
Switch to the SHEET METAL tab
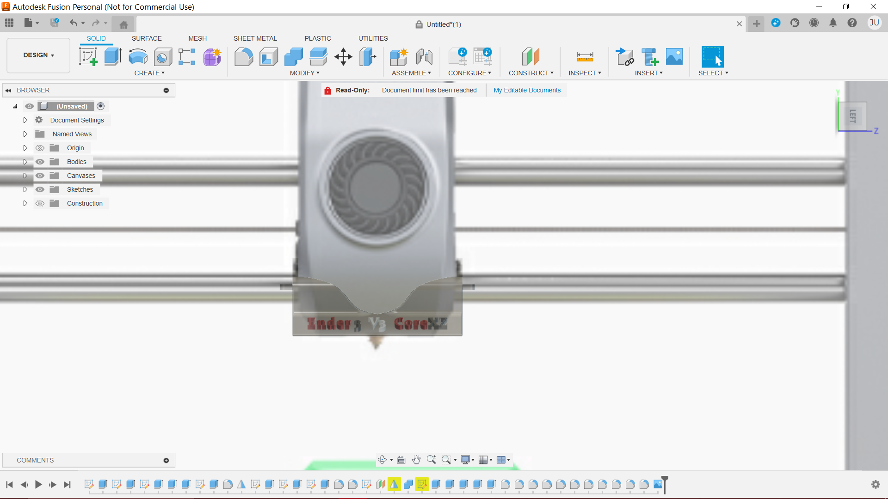click(255, 38)
